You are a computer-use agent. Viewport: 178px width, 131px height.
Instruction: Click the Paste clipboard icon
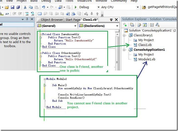coord(36,7)
